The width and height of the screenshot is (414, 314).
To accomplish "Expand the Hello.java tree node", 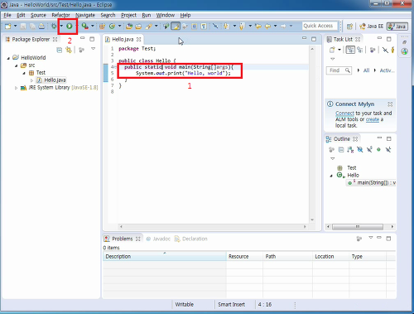I will (31, 80).
